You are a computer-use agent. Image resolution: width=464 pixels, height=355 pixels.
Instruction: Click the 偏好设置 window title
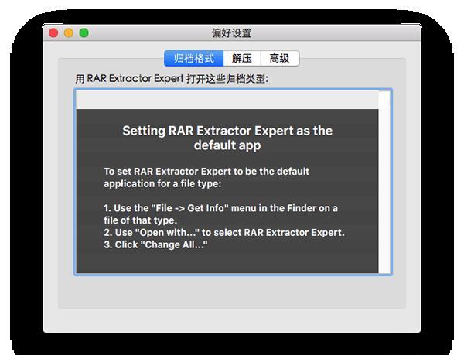click(231, 32)
